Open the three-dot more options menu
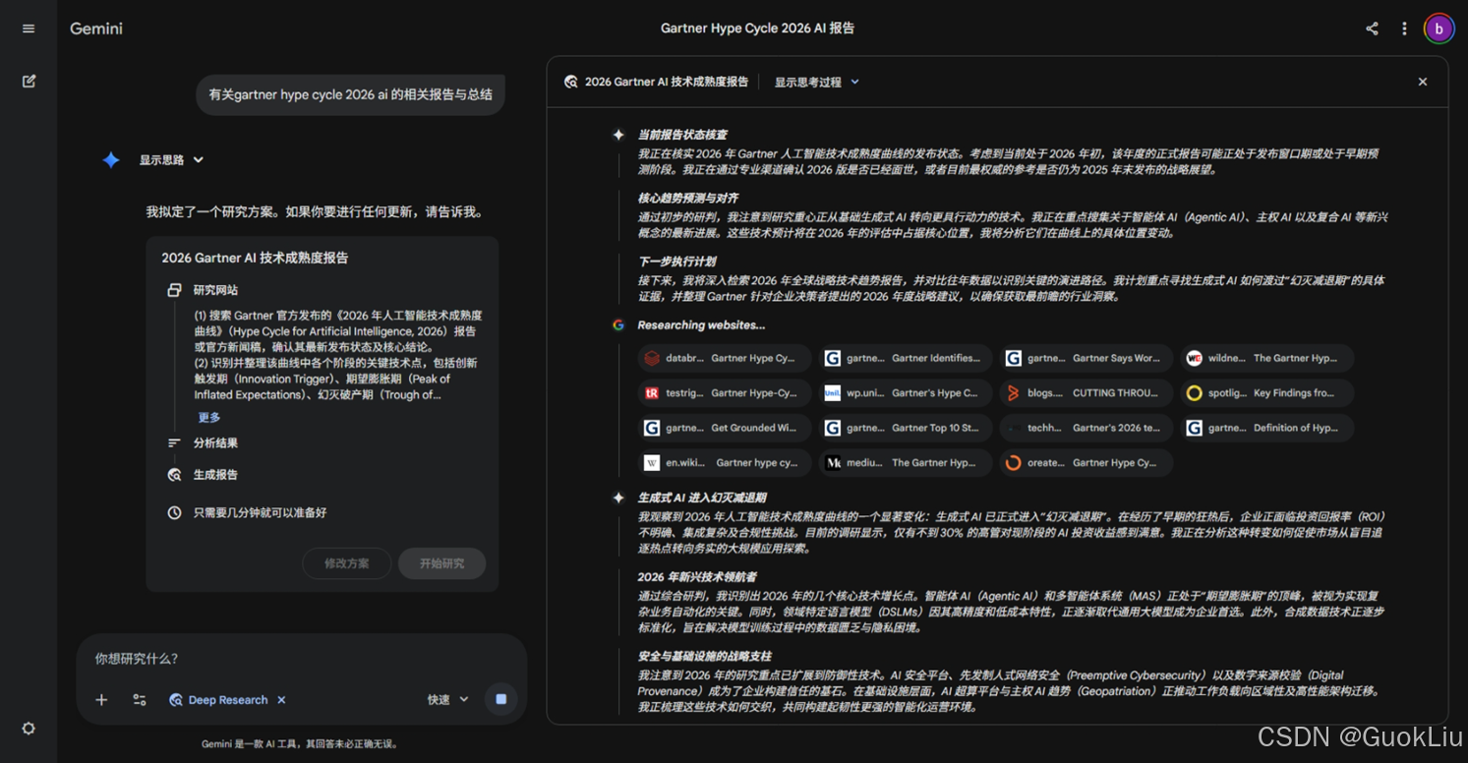This screenshot has width=1468, height=763. tap(1404, 29)
